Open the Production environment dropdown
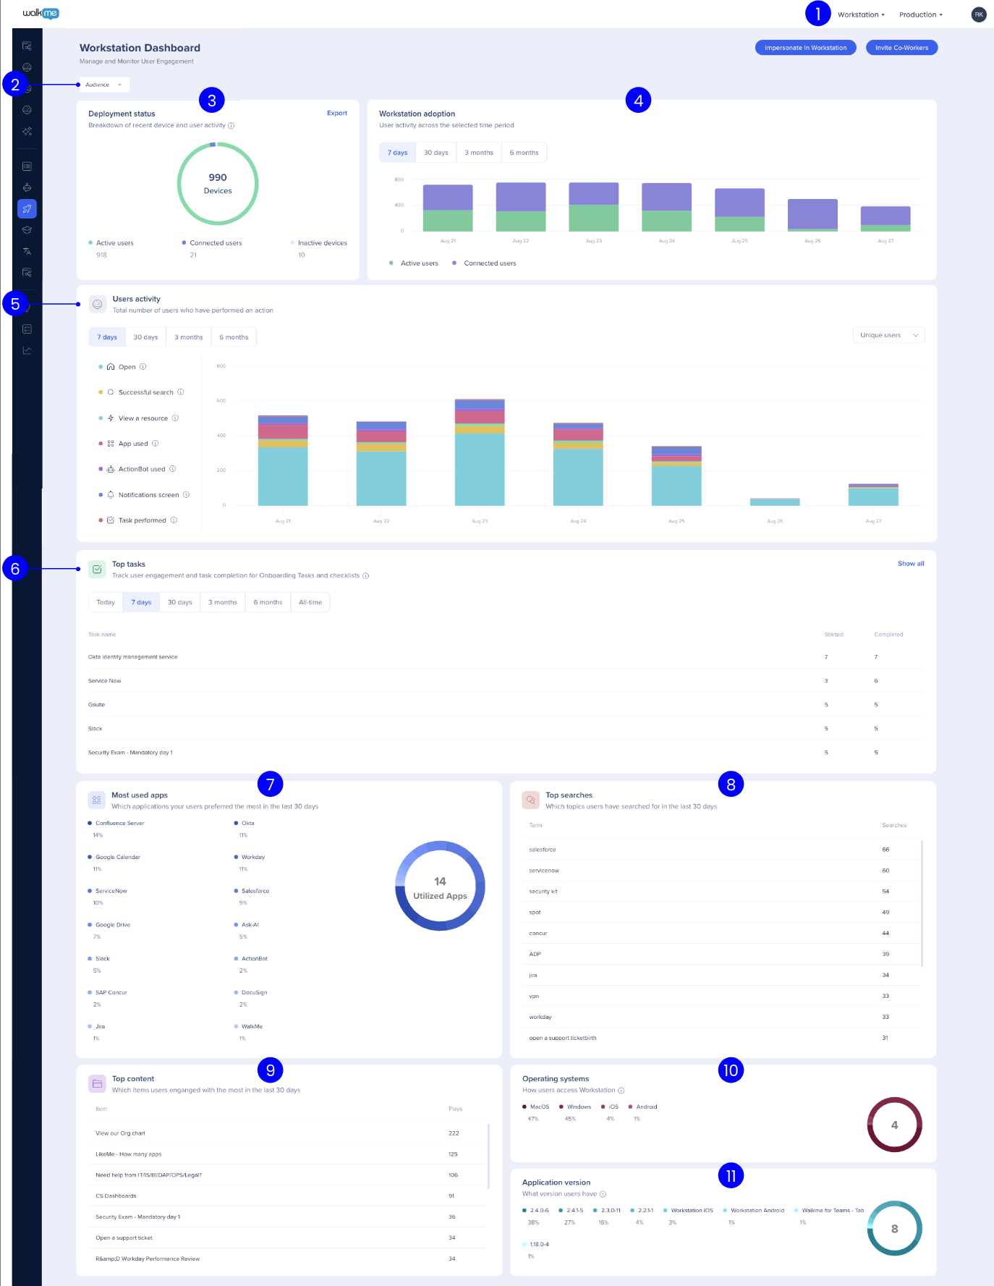 [x=920, y=14]
